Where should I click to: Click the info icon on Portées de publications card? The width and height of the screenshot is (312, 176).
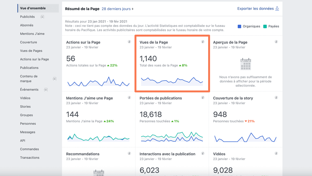coord(203,98)
